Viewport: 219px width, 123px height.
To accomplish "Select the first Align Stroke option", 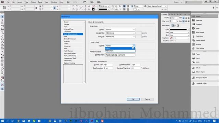I will (x=172, y=26).
